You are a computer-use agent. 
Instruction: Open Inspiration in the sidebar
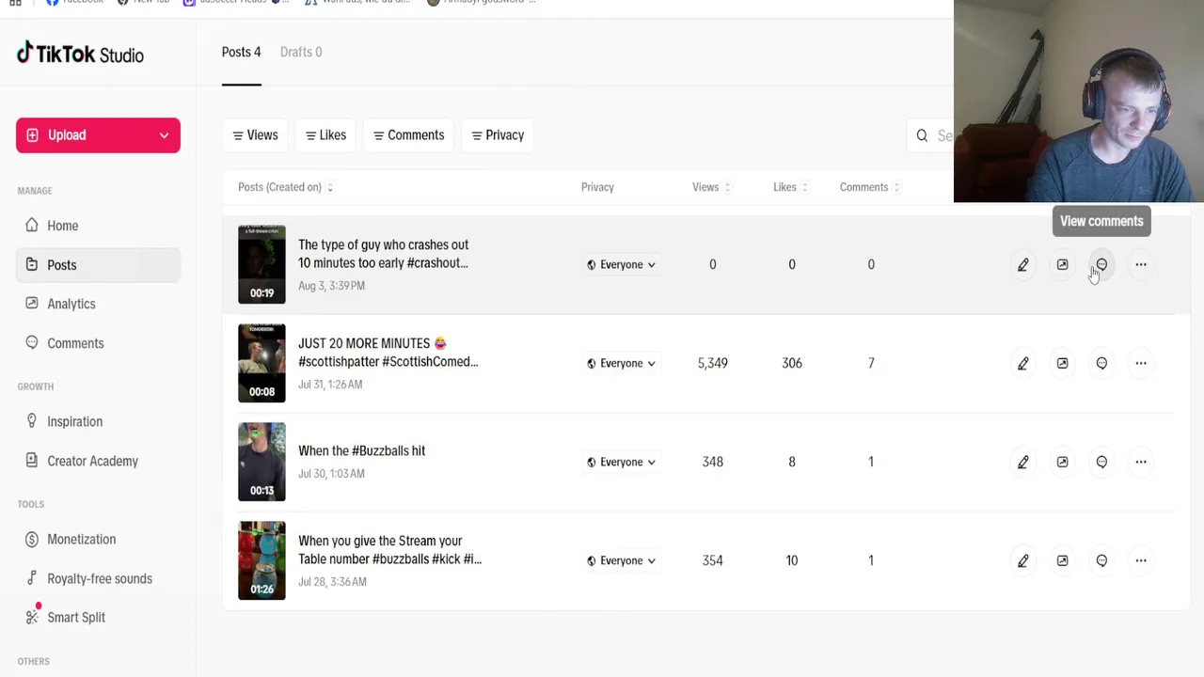pos(98,421)
